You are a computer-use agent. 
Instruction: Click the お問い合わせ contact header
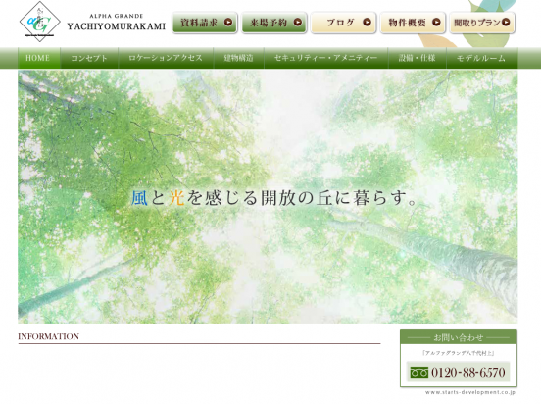[459, 337]
